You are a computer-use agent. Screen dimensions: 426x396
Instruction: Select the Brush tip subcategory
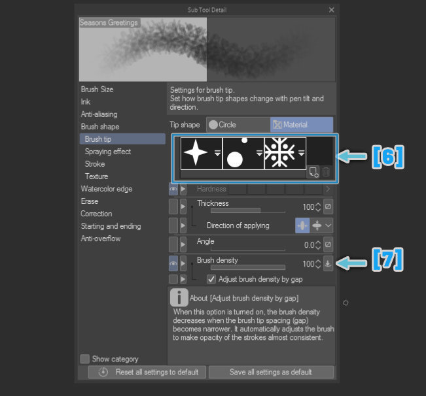click(x=122, y=139)
